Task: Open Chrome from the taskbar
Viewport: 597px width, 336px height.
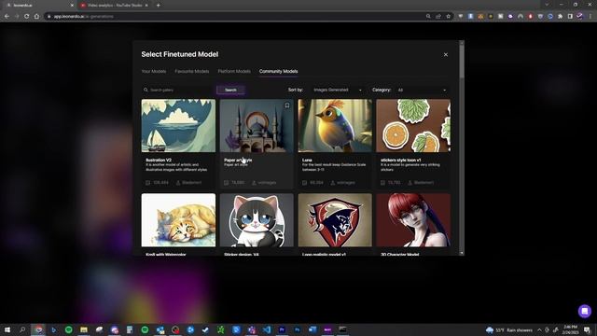Action: (38, 329)
